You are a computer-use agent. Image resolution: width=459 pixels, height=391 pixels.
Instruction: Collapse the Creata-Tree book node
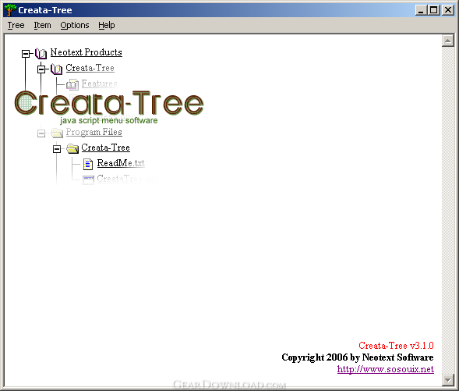41,69
